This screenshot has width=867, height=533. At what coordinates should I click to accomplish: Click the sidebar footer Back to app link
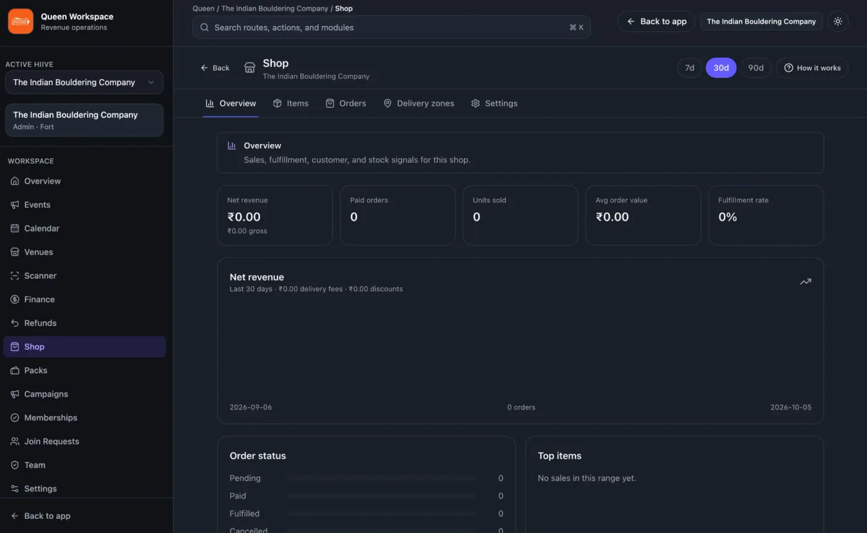click(x=41, y=516)
